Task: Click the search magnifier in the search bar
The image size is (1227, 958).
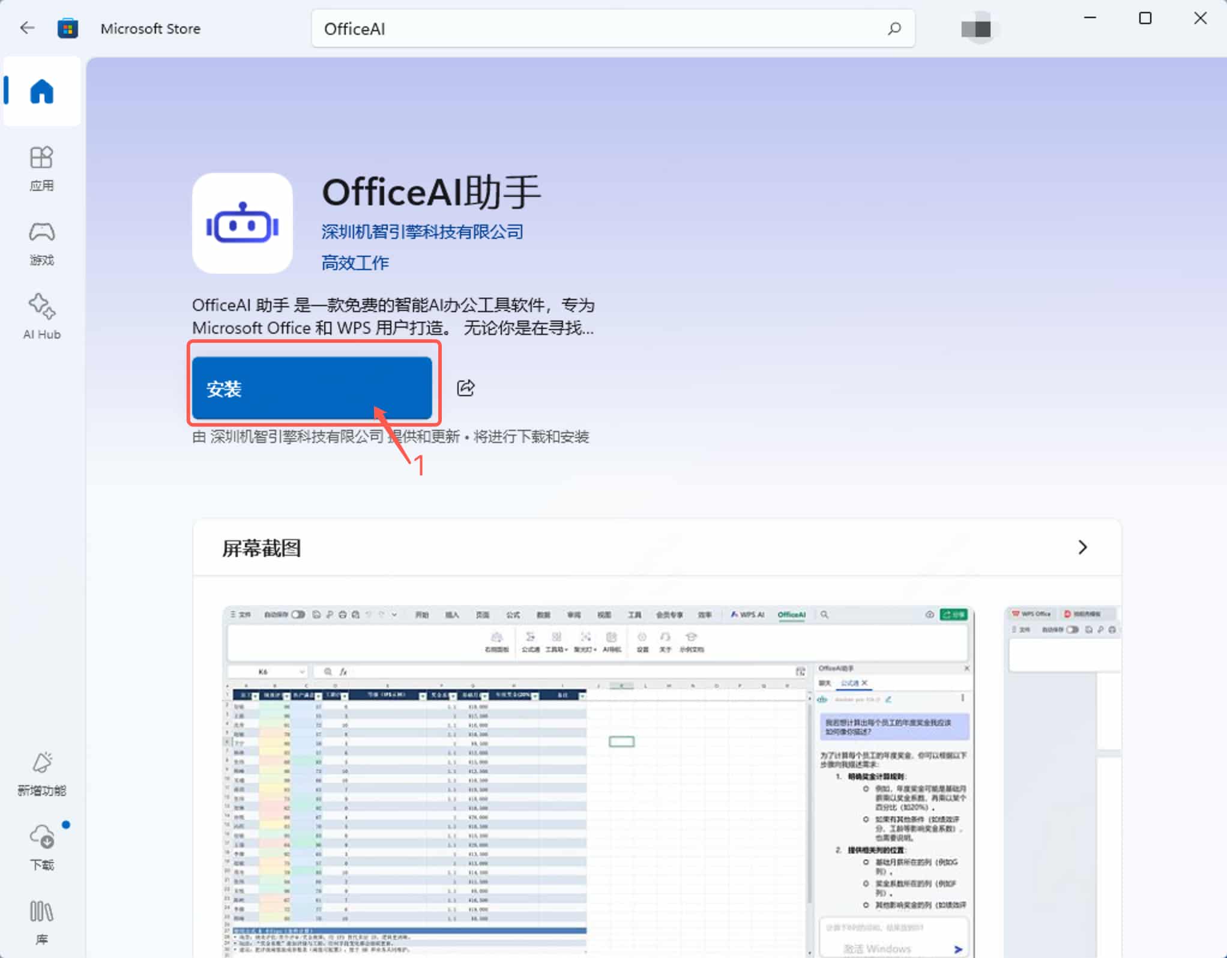Action: click(x=894, y=28)
